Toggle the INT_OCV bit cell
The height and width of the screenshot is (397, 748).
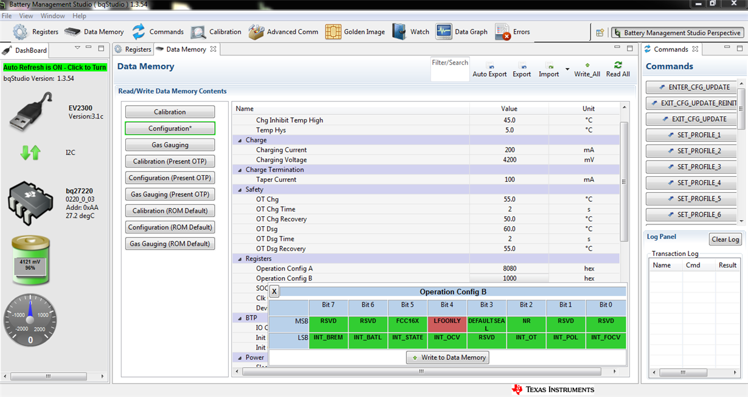(447, 340)
